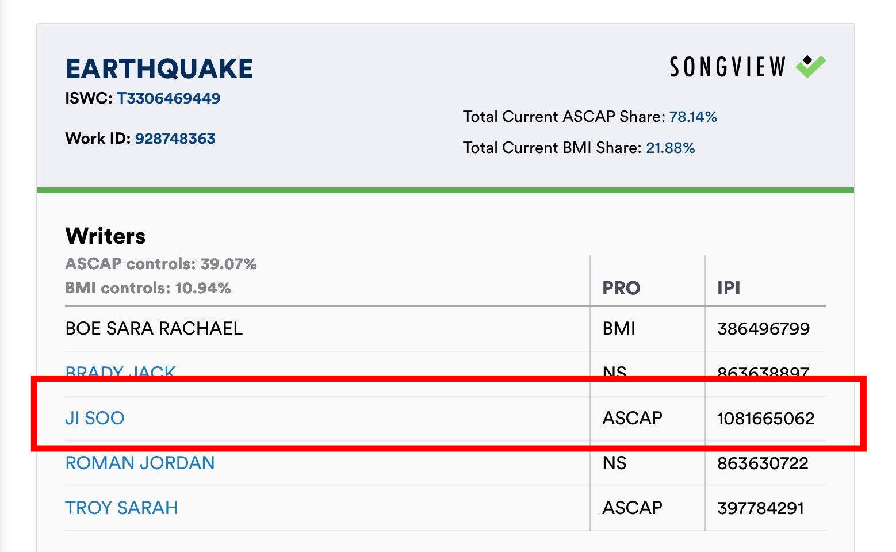
Task: Select IPI number 1081665062
Action: [x=765, y=418]
